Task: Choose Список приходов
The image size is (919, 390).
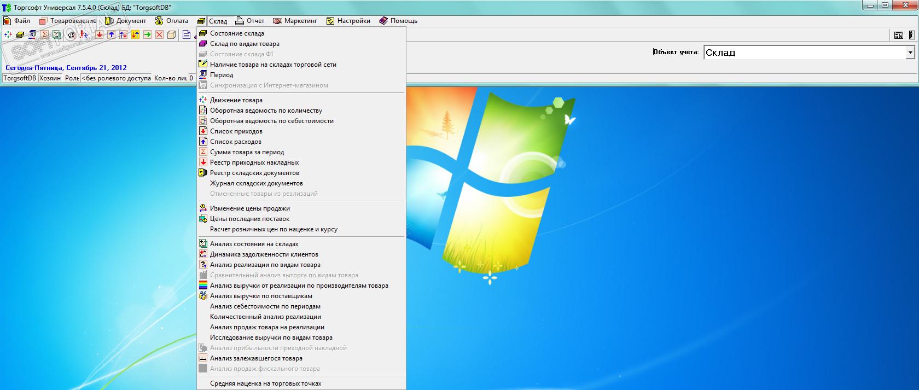Action: (301, 131)
